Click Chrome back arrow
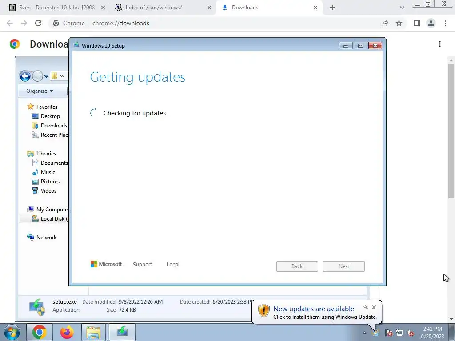Viewport: 455px width, 341px height. pos(10,23)
